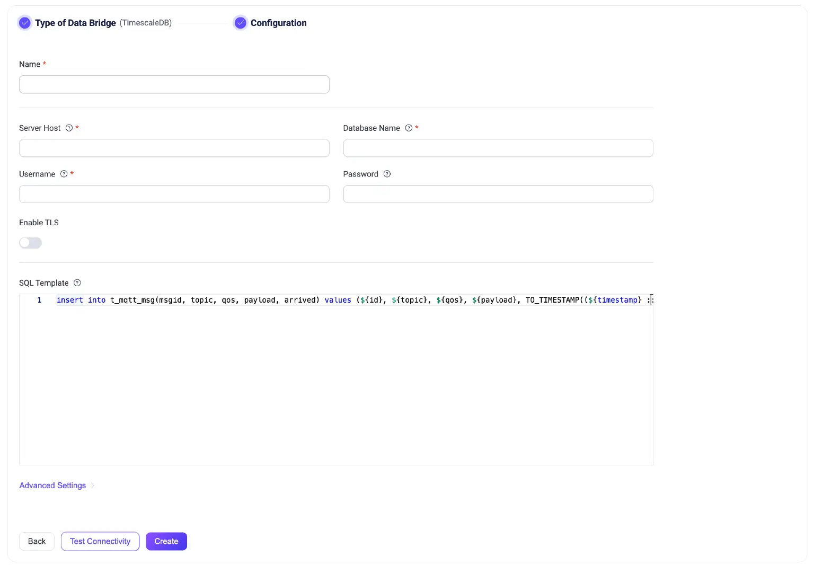Select the Configuration step label

tap(278, 23)
